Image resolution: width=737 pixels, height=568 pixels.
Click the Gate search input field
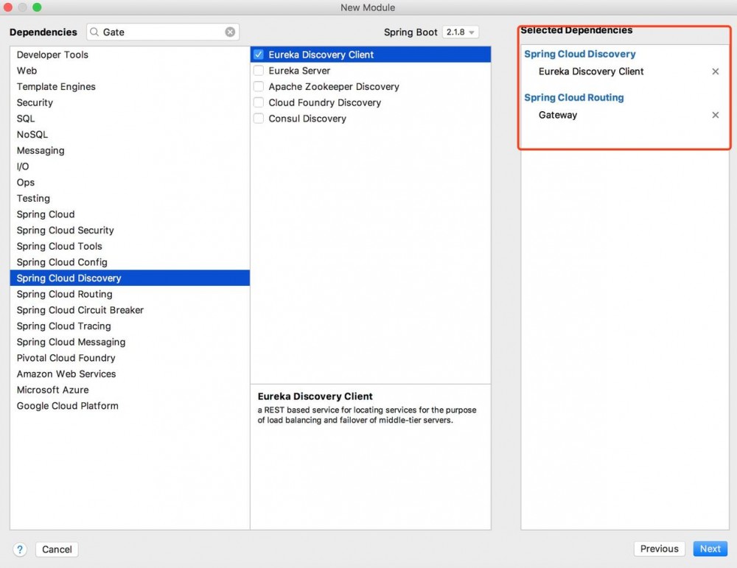163,32
